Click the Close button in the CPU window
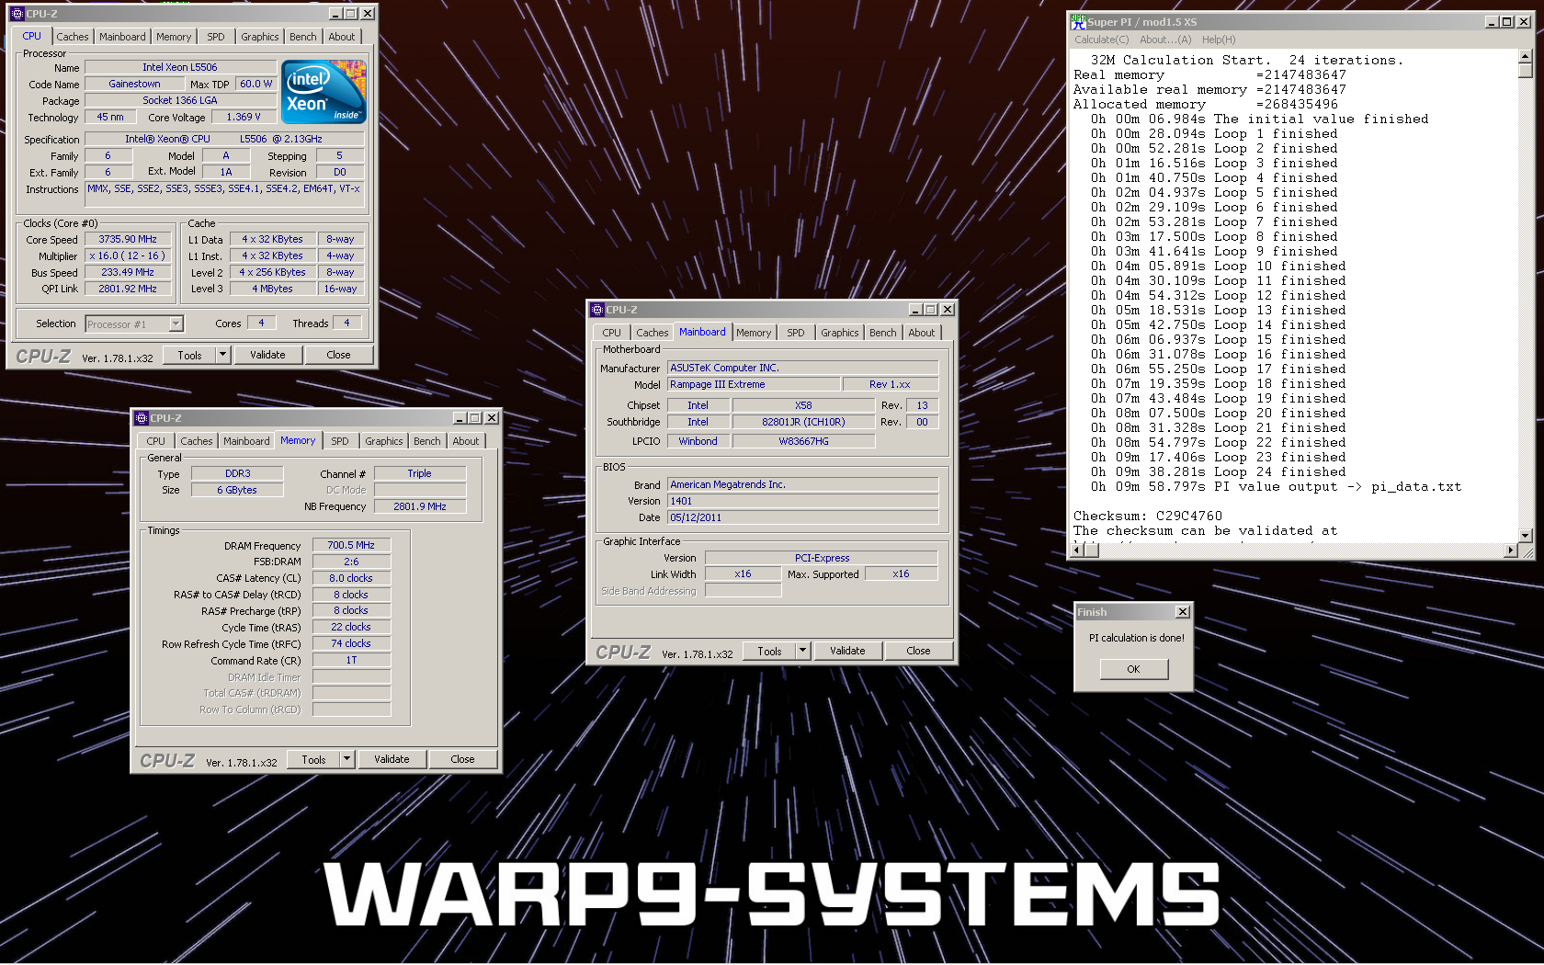 point(339,355)
